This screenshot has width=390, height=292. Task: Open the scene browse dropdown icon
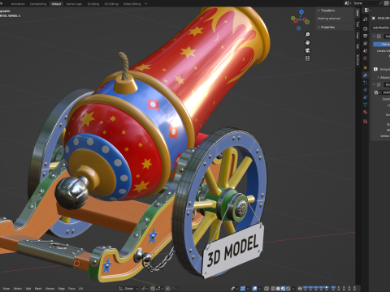pyautogui.click(x=347, y=3)
